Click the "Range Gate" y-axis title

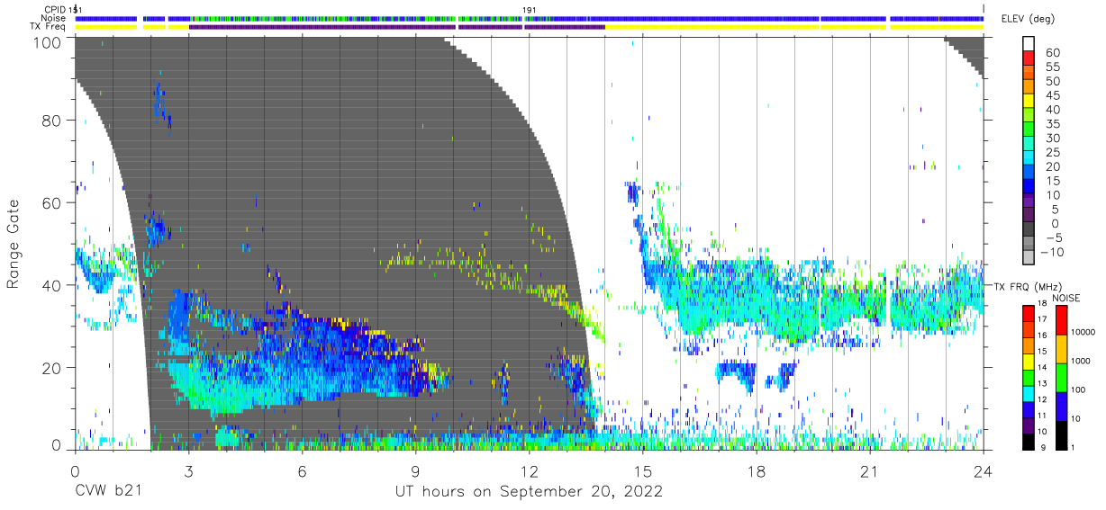(14, 245)
